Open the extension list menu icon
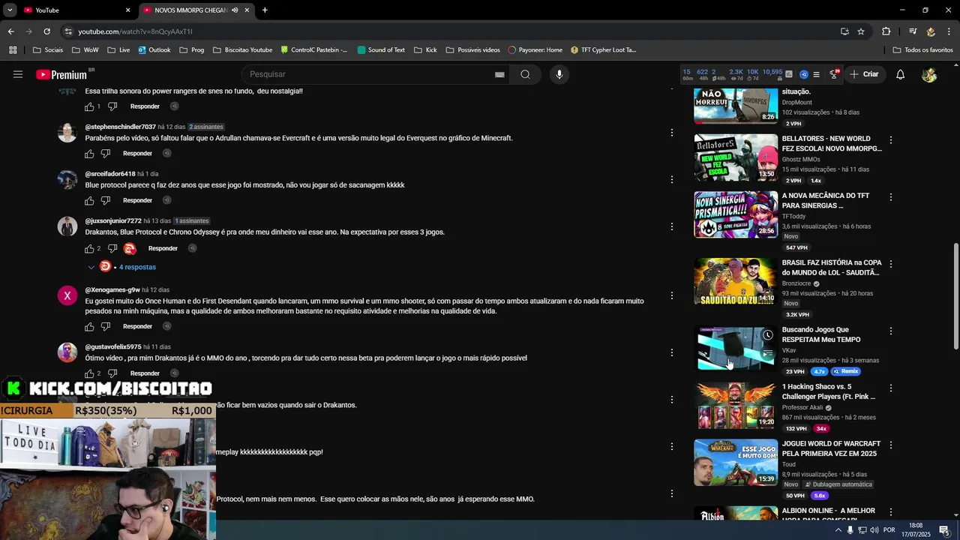This screenshot has height=540, width=960. click(x=817, y=74)
